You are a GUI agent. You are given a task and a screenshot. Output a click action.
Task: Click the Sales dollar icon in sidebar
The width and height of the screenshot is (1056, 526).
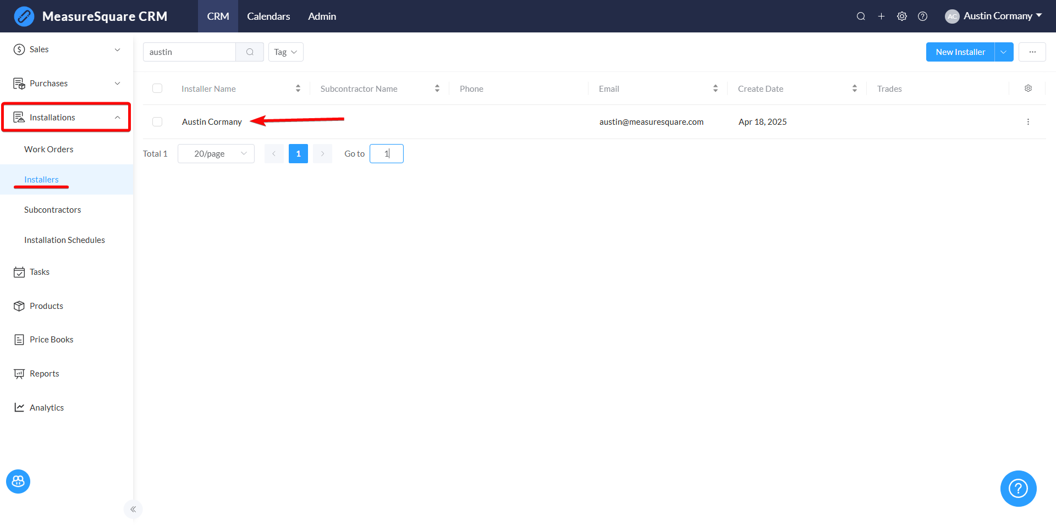[19, 49]
